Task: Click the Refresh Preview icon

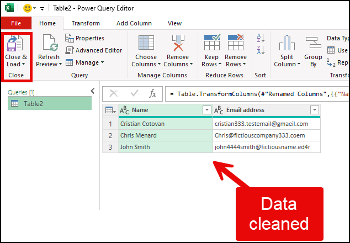Action: pyautogui.click(x=50, y=43)
